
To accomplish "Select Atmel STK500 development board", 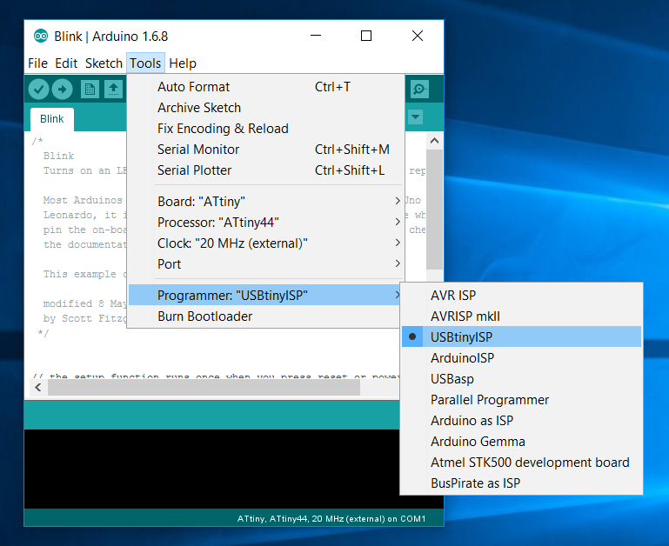I will (x=521, y=463).
